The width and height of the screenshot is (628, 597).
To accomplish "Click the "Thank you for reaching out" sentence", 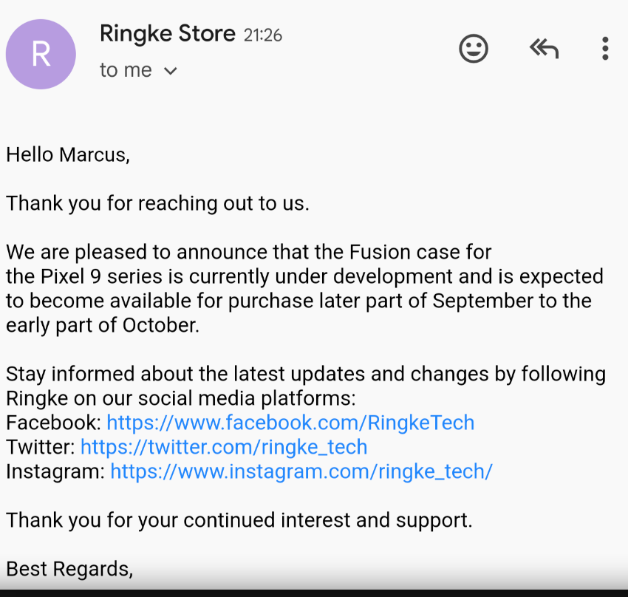I will [157, 203].
